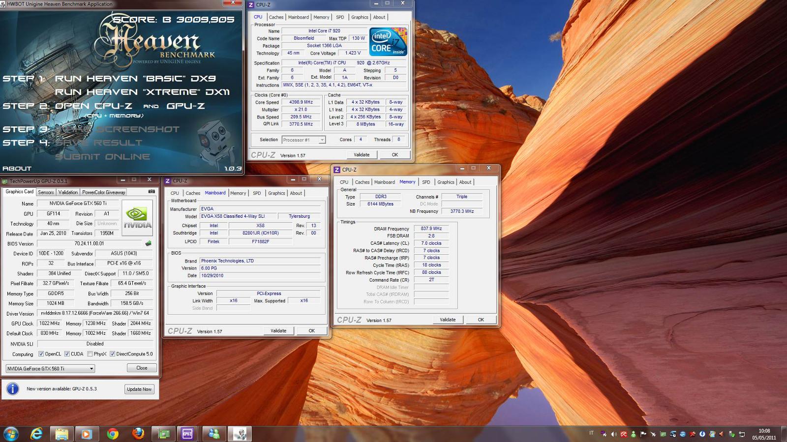Click GPU-Z link in Heaven step 2
This screenshot has height=442, width=787.
pyautogui.click(x=185, y=106)
